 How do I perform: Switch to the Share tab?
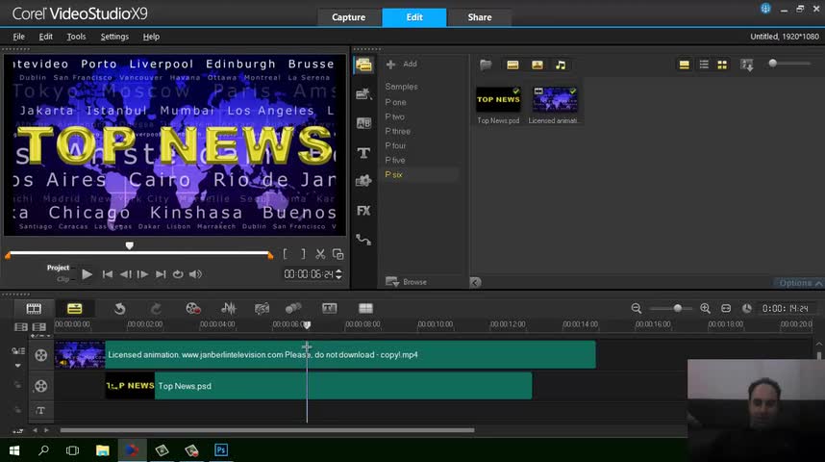pyautogui.click(x=479, y=17)
